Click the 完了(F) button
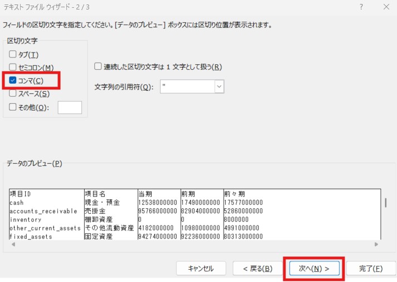397x282 pixels. click(x=371, y=268)
